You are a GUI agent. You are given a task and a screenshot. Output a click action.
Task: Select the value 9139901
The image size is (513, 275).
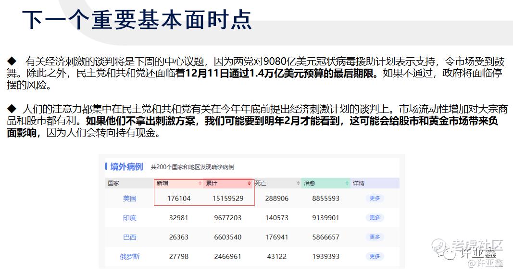point(326,218)
